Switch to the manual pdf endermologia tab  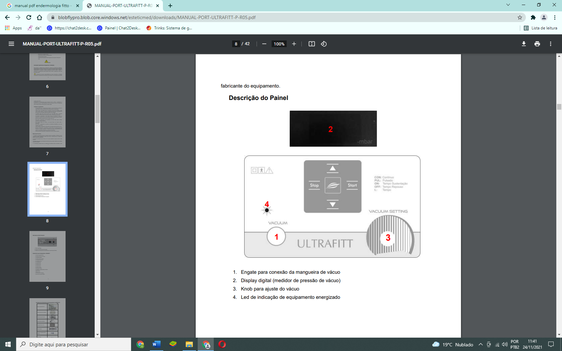(x=41, y=6)
